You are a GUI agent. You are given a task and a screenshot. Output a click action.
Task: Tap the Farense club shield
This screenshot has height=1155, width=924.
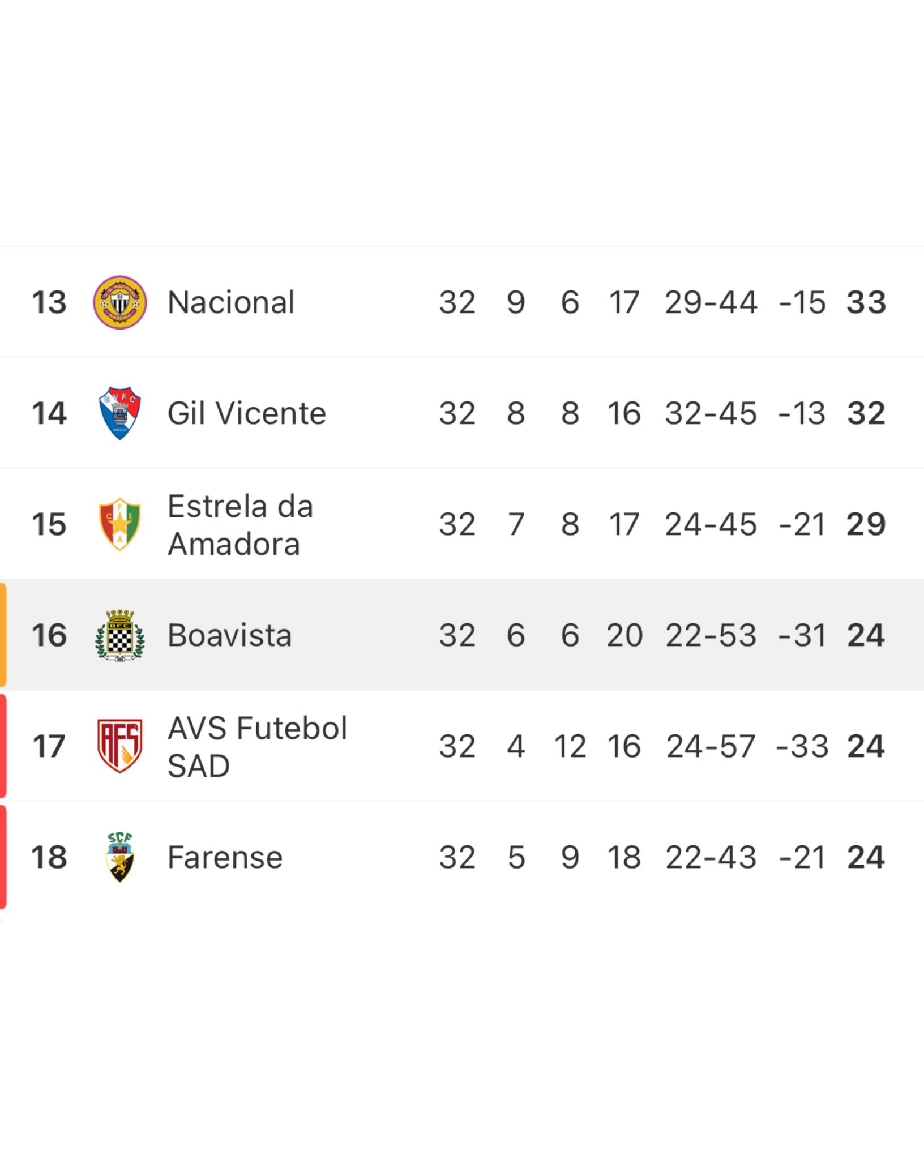pyautogui.click(x=119, y=857)
